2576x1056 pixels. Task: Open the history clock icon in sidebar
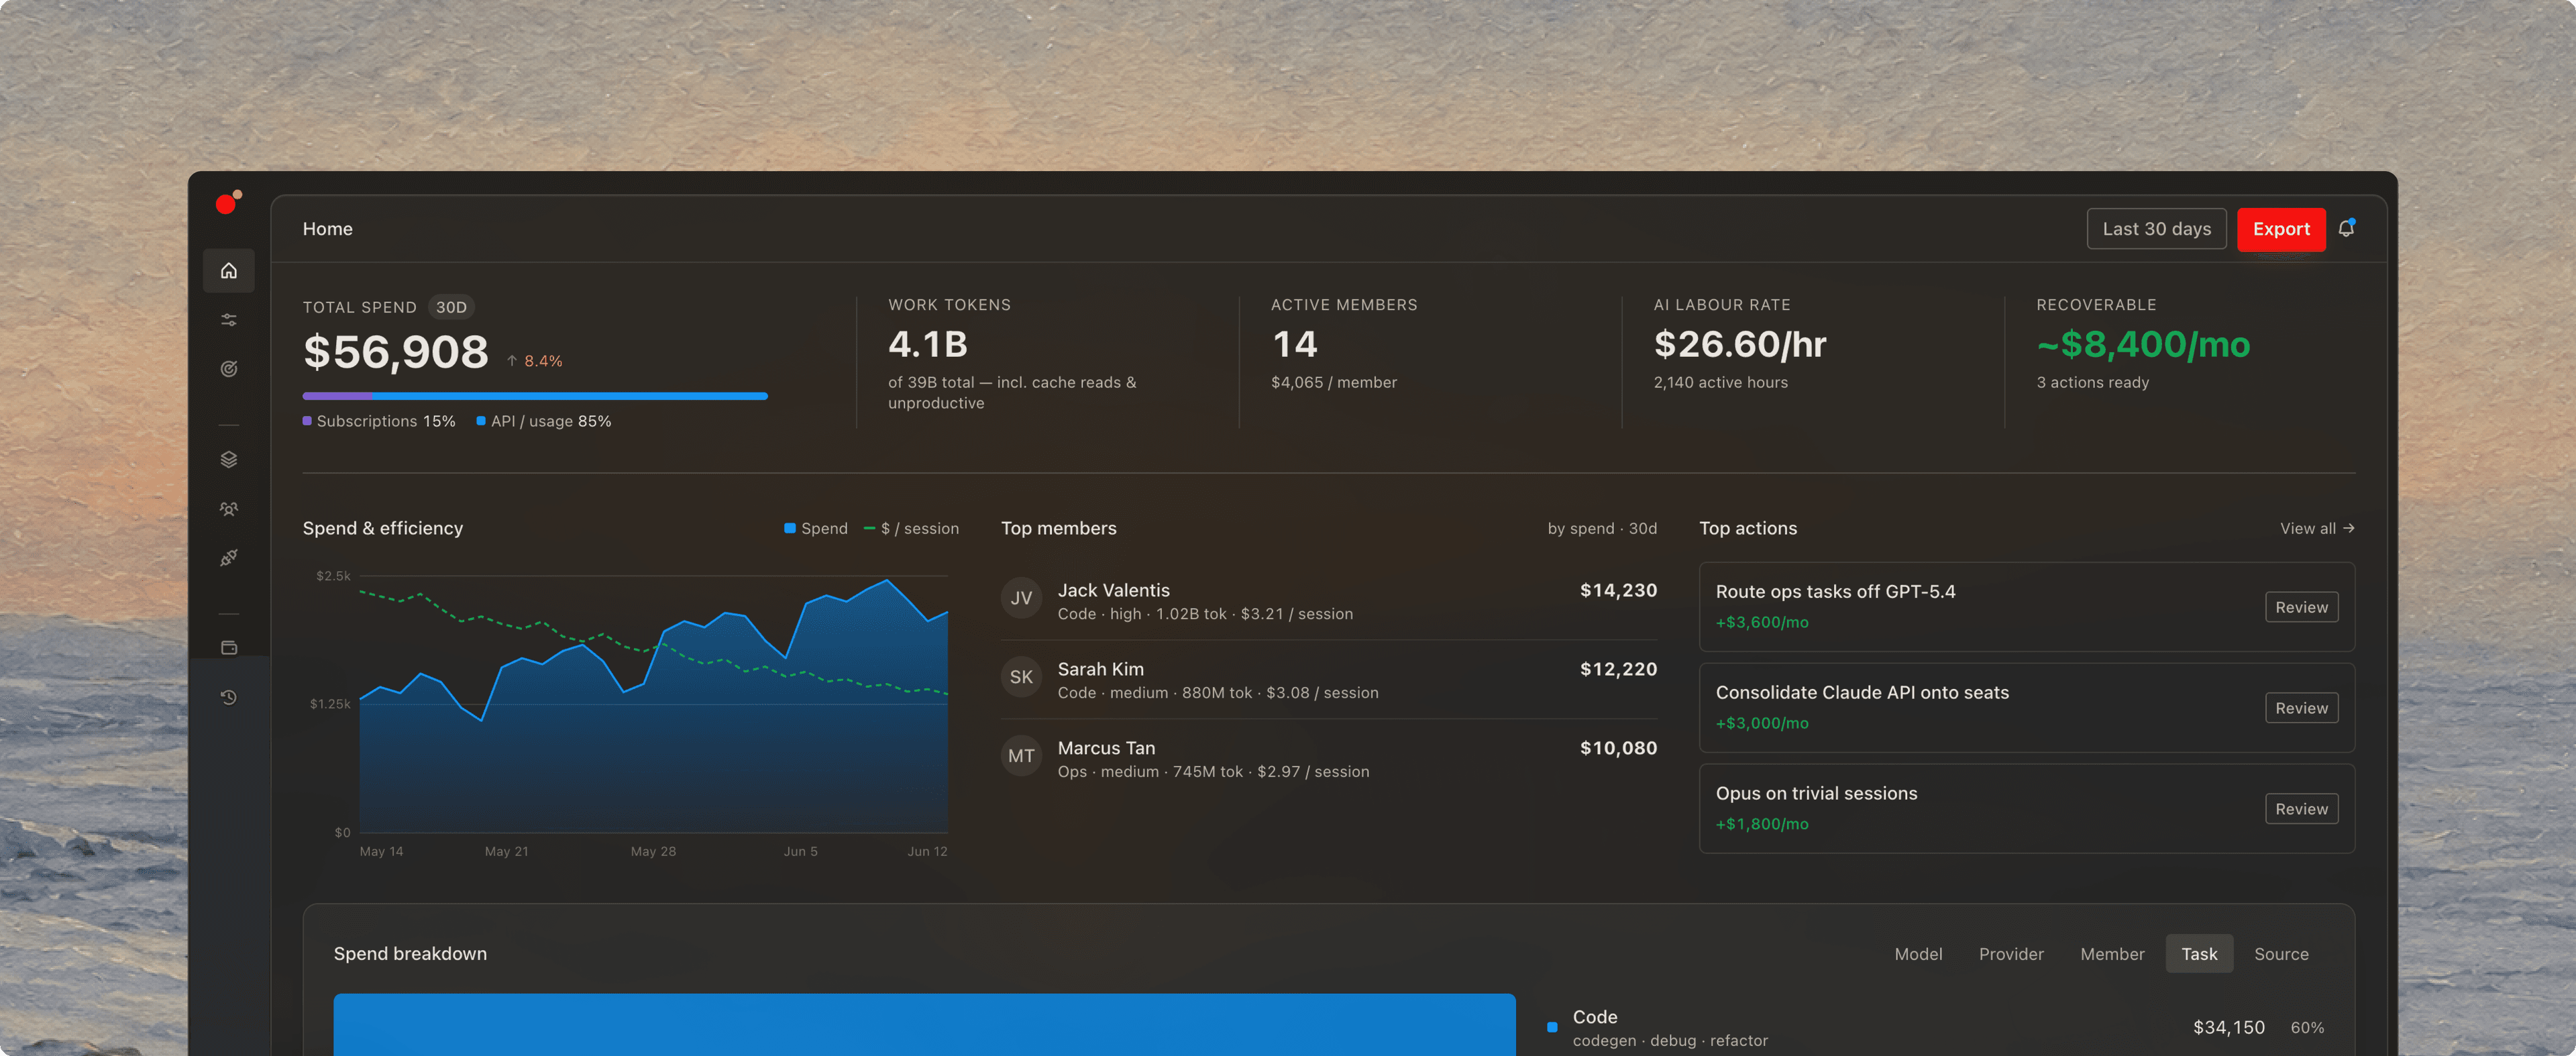tap(228, 697)
